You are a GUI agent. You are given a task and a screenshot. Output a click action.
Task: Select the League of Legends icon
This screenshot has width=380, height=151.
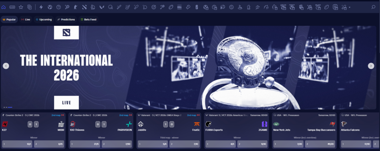tap(93, 7)
